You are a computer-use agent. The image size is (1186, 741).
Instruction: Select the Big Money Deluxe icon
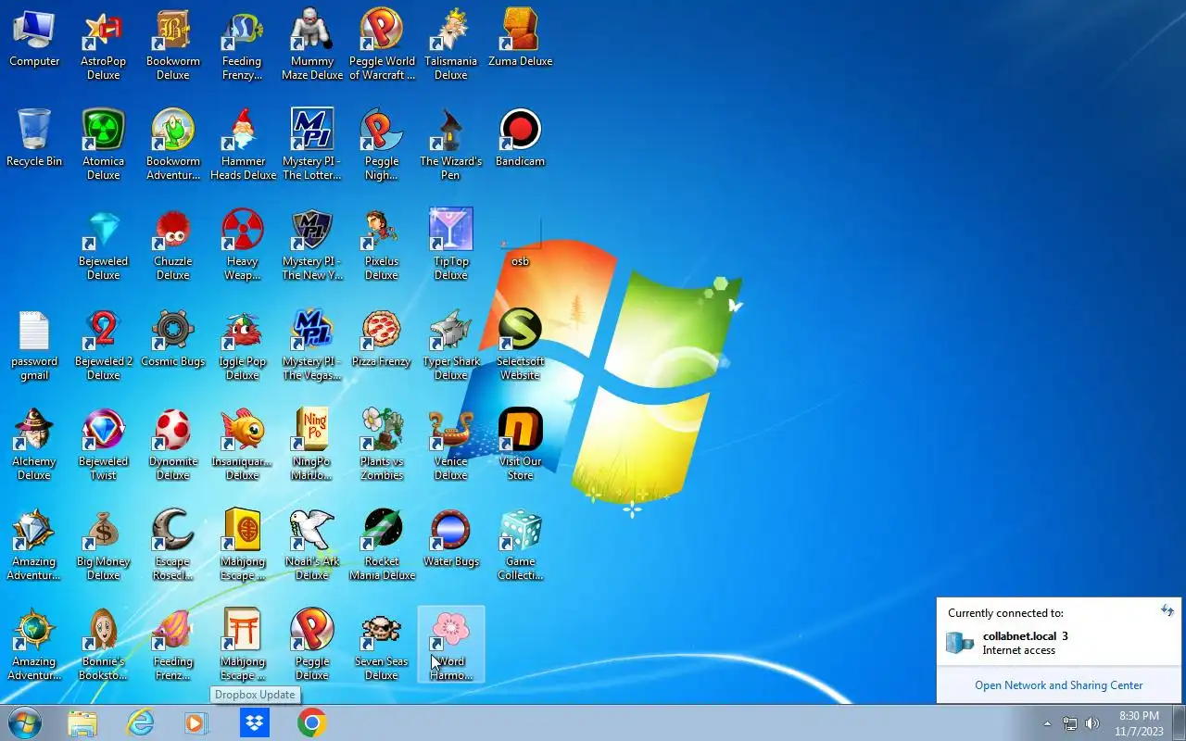(x=103, y=545)
